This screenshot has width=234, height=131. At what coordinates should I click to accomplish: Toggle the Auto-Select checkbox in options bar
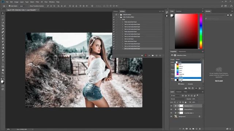coord(10,6)
